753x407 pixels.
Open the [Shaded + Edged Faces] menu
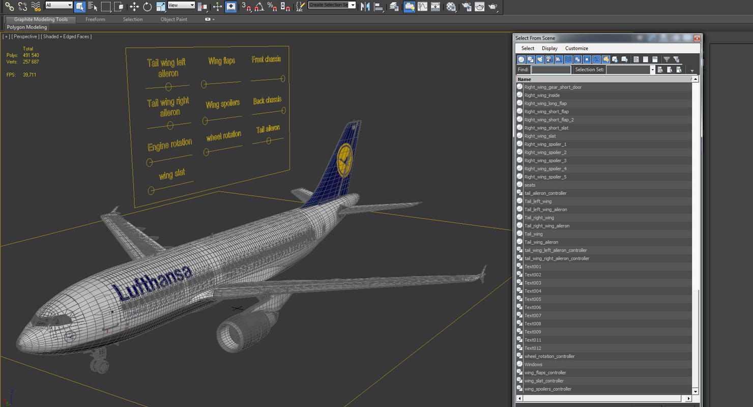pos(67,37)
